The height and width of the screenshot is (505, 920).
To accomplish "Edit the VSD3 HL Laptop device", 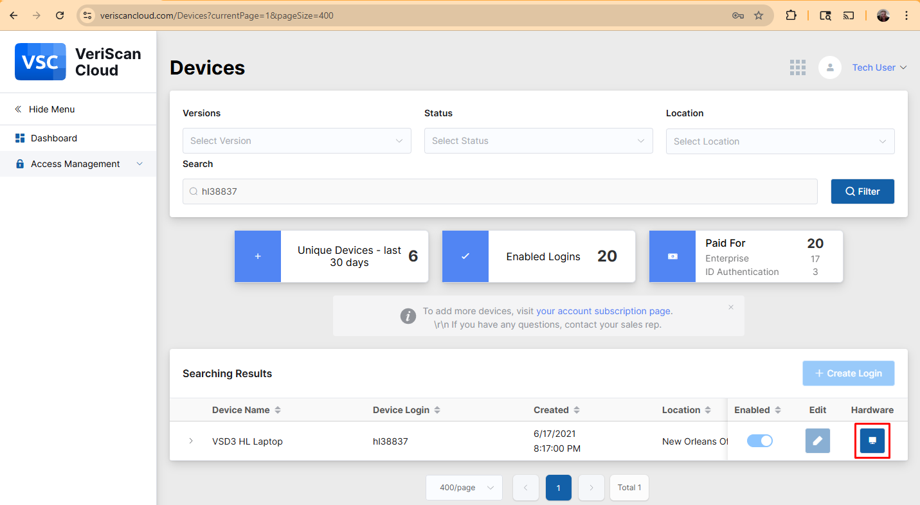I will point(818,441).
